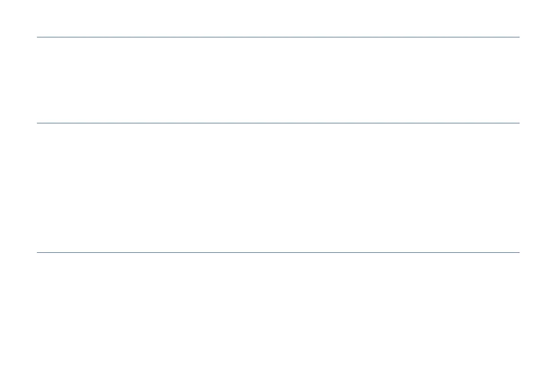
Task: Click the middle horizontal divider line
Action: 278,123
